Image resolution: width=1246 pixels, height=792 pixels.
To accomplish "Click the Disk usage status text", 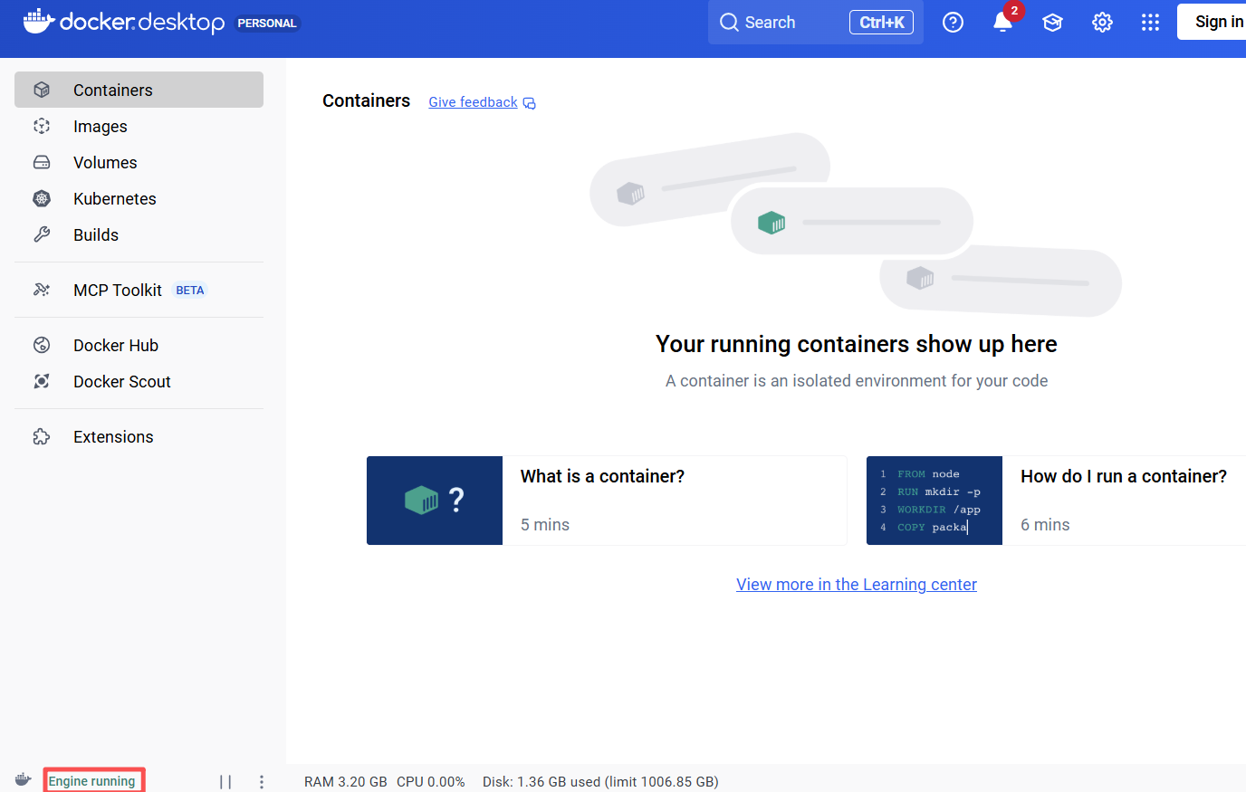I will pyautogui.click(x=600, y=782).
